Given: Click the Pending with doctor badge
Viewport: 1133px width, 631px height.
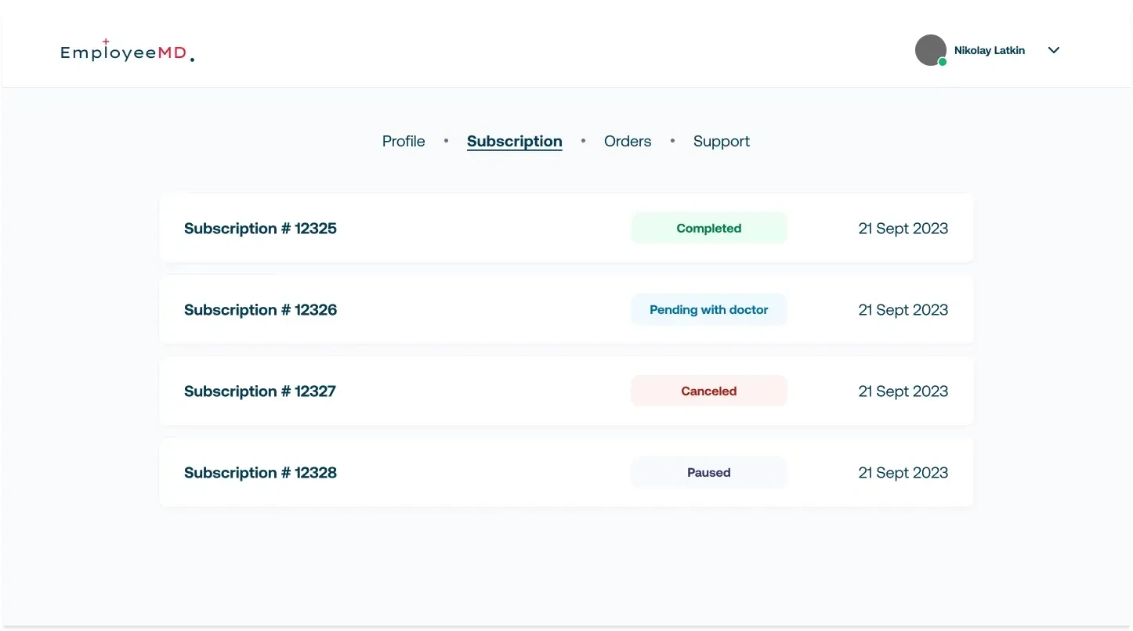Looking at the screenshot, I should click(x=708, y=310).
